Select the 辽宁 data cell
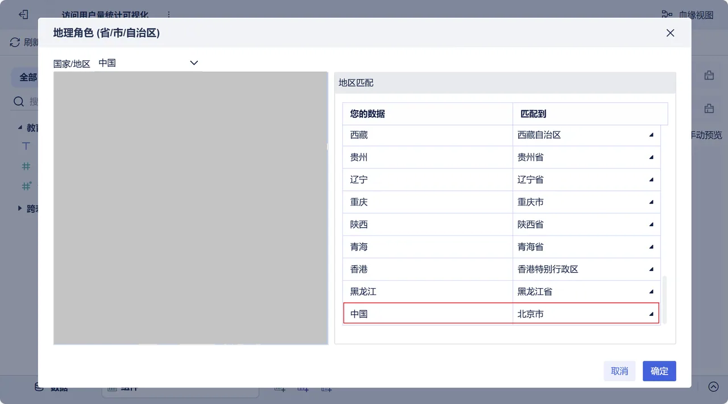 428,180
